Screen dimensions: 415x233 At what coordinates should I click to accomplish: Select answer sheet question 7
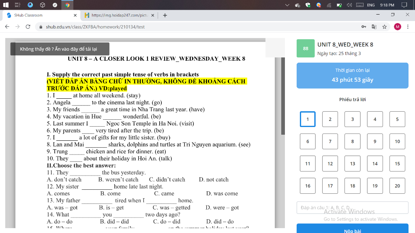click(x=330, y=141)
